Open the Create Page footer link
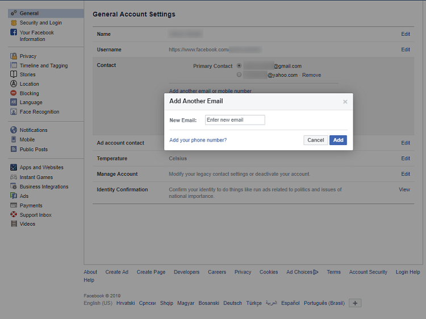Viewport: 426px width, 319px height. click(151, 272)
